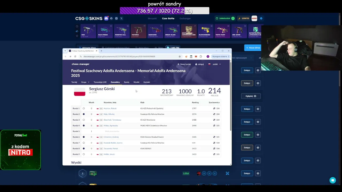Open Exchanger in CSGOSkins navigation
Image resolution: width=342 pixels, height=192 pixels.
185,18
